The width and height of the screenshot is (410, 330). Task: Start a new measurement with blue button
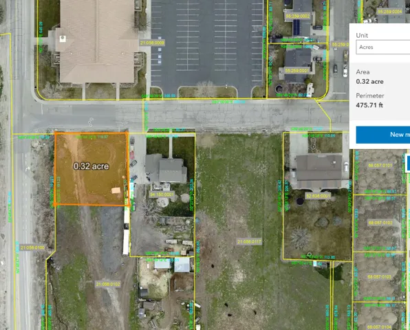click(383, 135)
